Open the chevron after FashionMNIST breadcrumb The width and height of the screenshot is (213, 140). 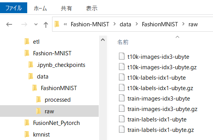point(183,24)
